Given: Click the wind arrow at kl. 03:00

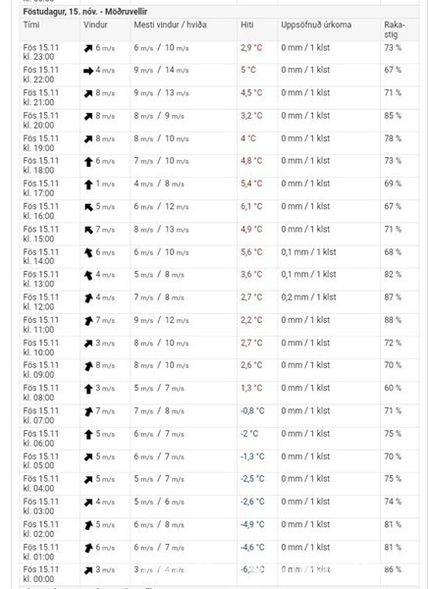Looking at the screenshot, I should pyautogui.click(x=88, y=503).
